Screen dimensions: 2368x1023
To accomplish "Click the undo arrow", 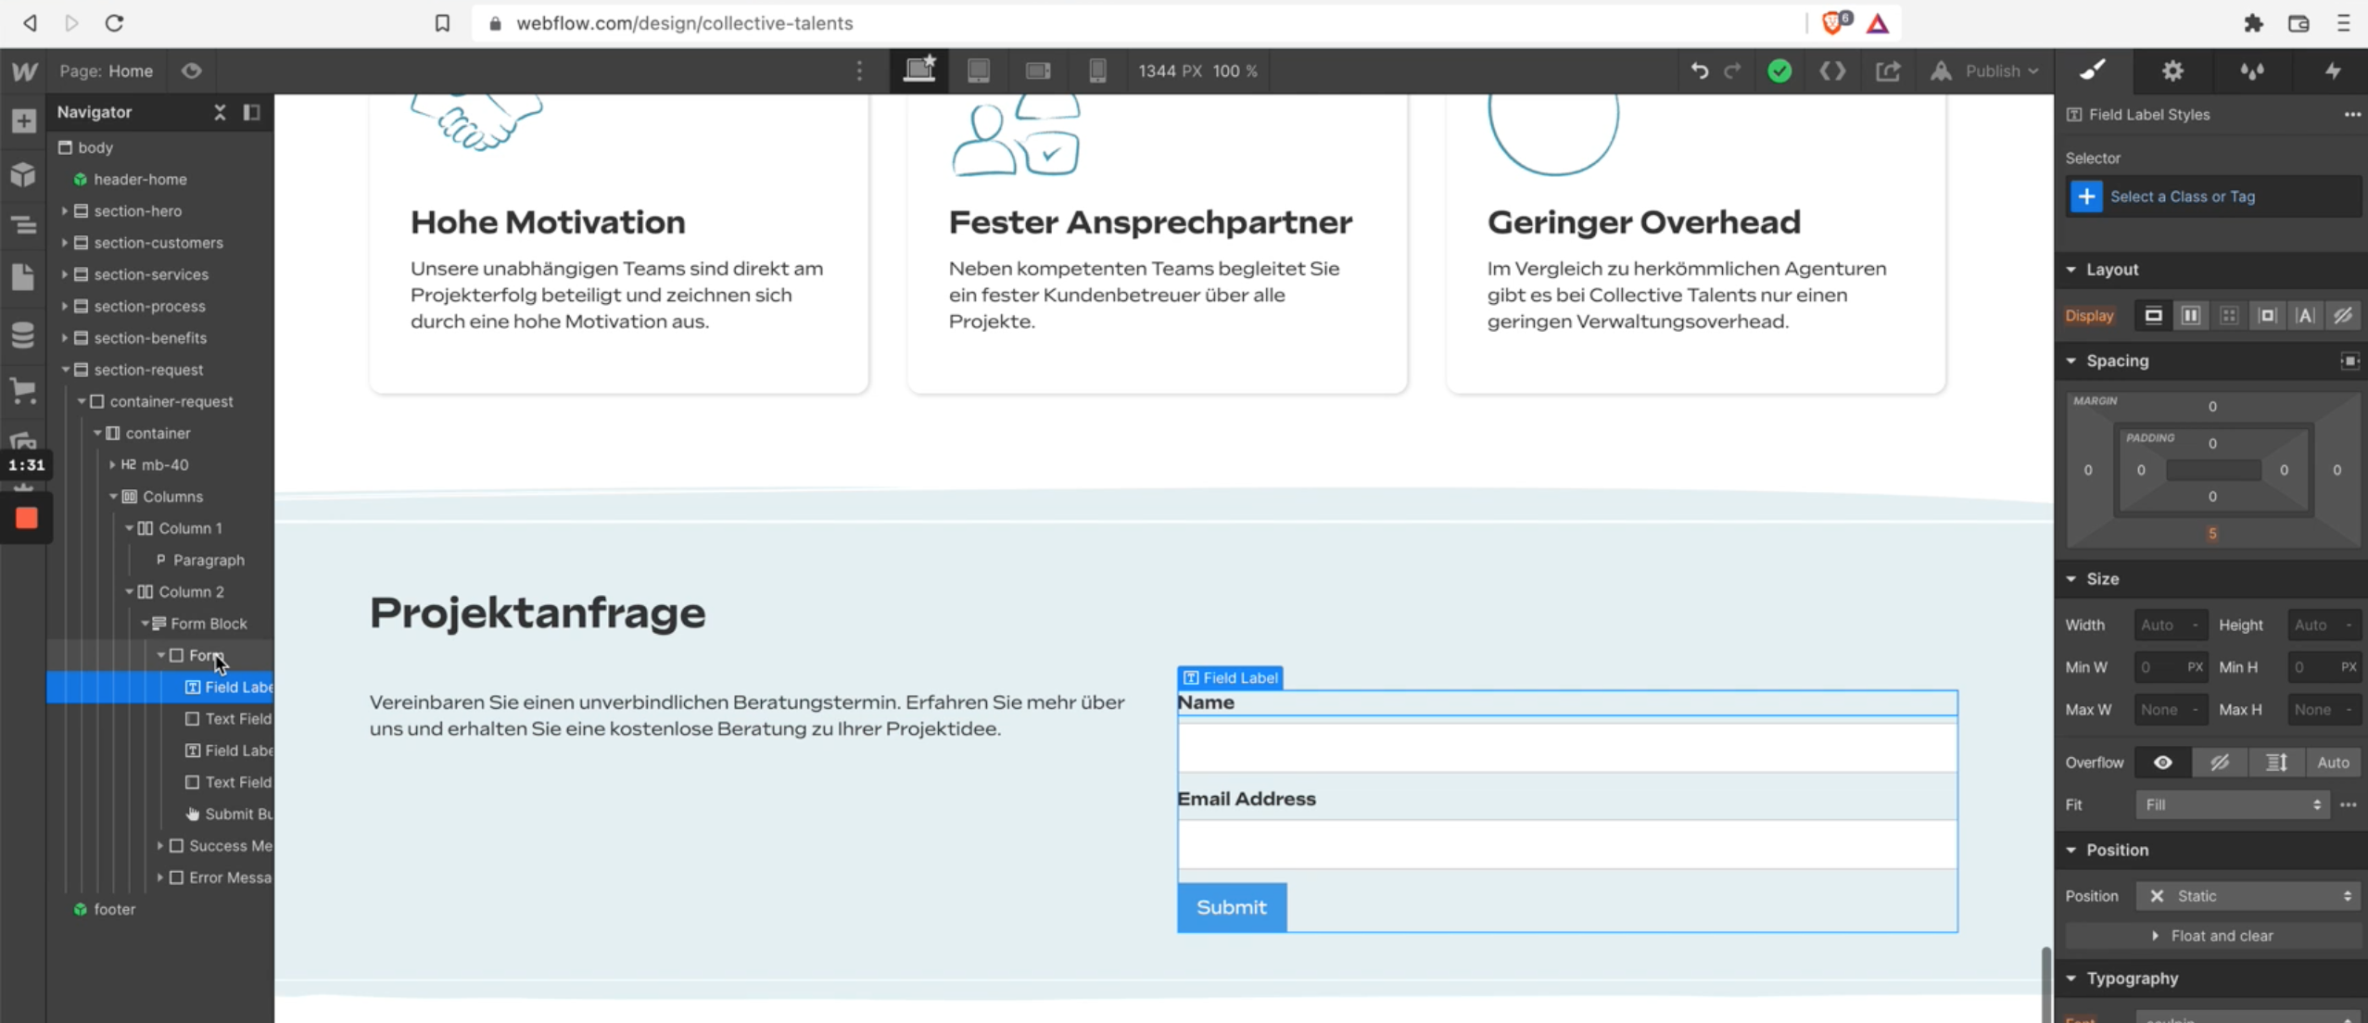I will click(x=1699, y=70).
